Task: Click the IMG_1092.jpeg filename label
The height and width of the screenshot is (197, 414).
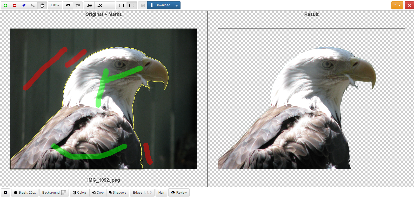Action: tap(104, 180)
